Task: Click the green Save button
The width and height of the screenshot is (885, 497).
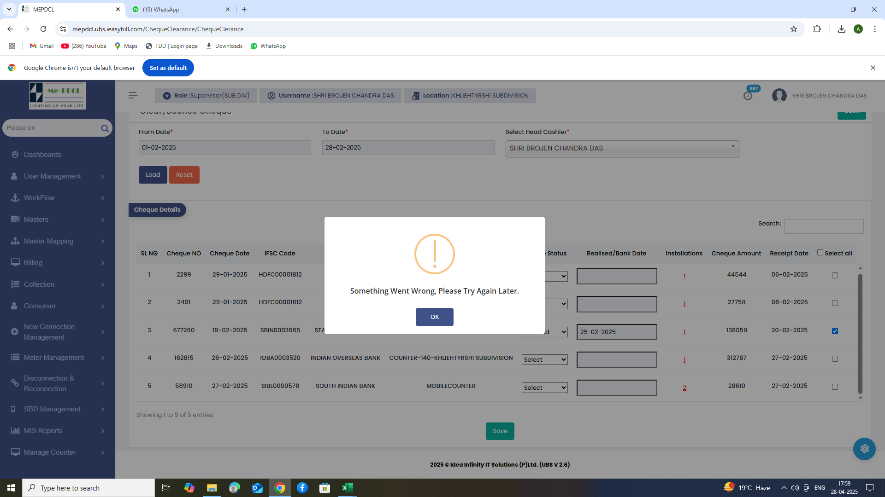Action: click(500, 431)
